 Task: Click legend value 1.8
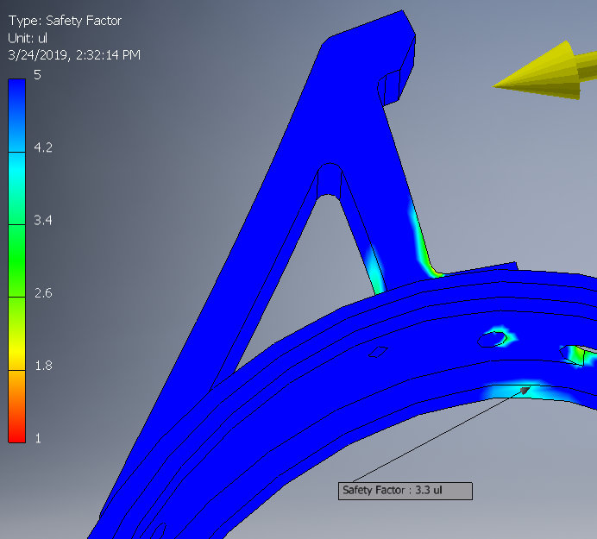point(43,366)
